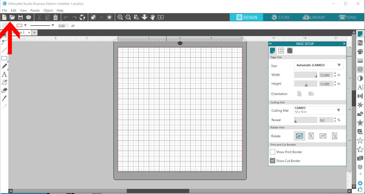Open Preferences gear icon at bottom right
The width and height of the screenshot is (365, 194).
(360, 183)
